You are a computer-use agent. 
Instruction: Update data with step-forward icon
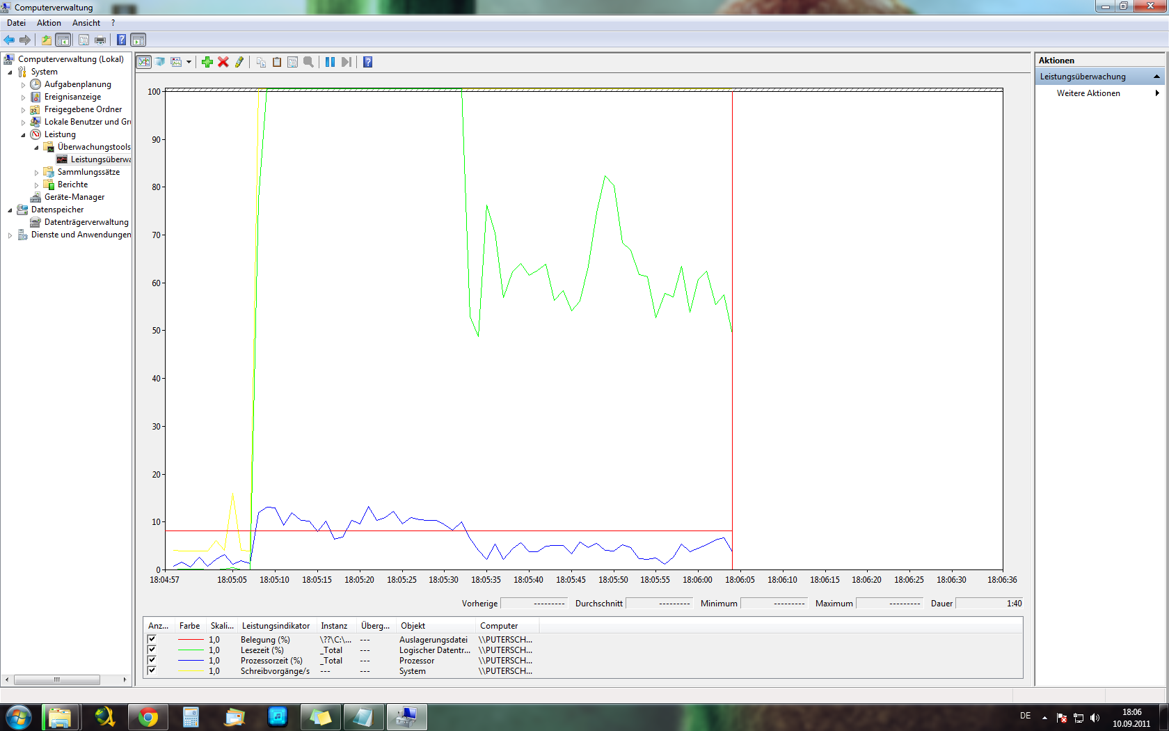click(346, 62)
